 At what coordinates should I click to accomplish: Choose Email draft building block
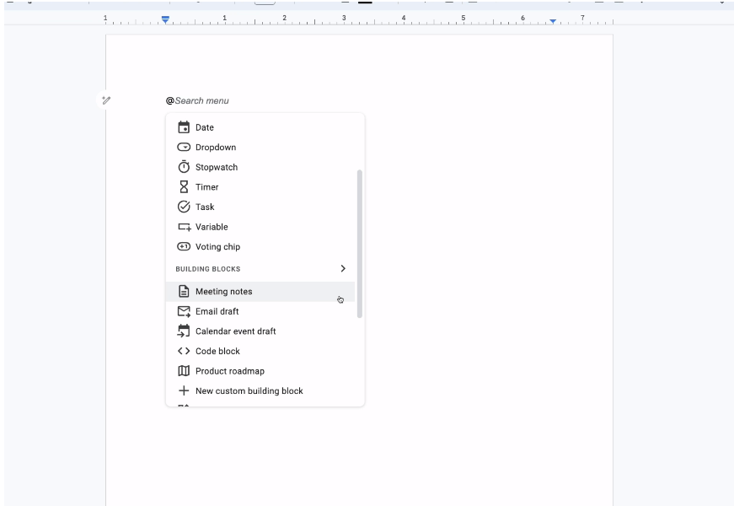coord(260,311)
